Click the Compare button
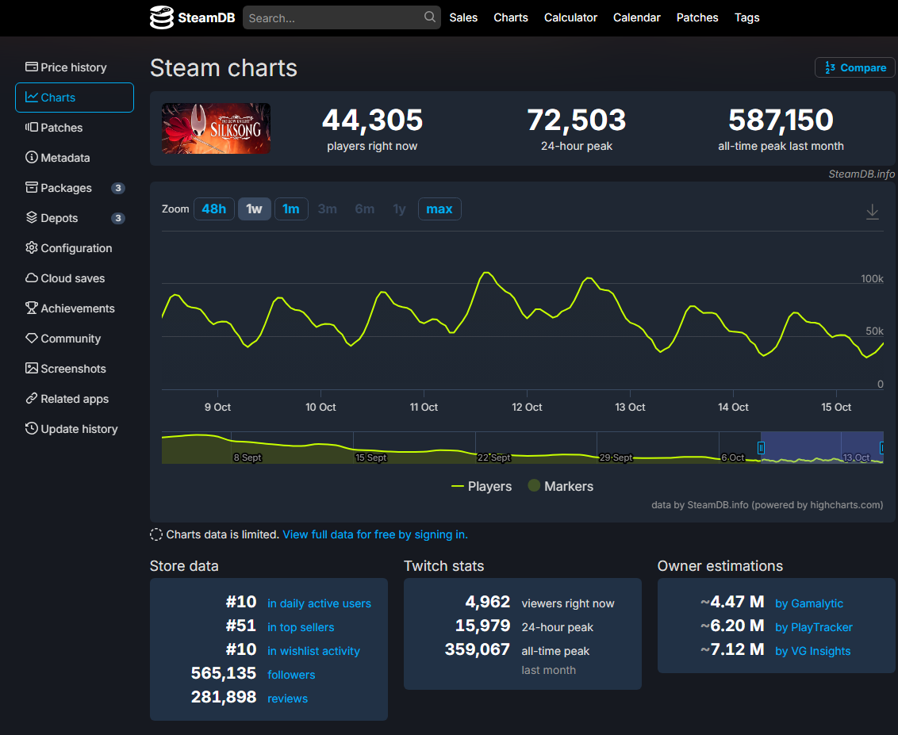 [854, 67]
